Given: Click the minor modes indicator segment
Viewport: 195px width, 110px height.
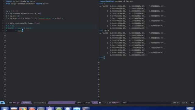Looking at the screenshot, I should (40, 103).
